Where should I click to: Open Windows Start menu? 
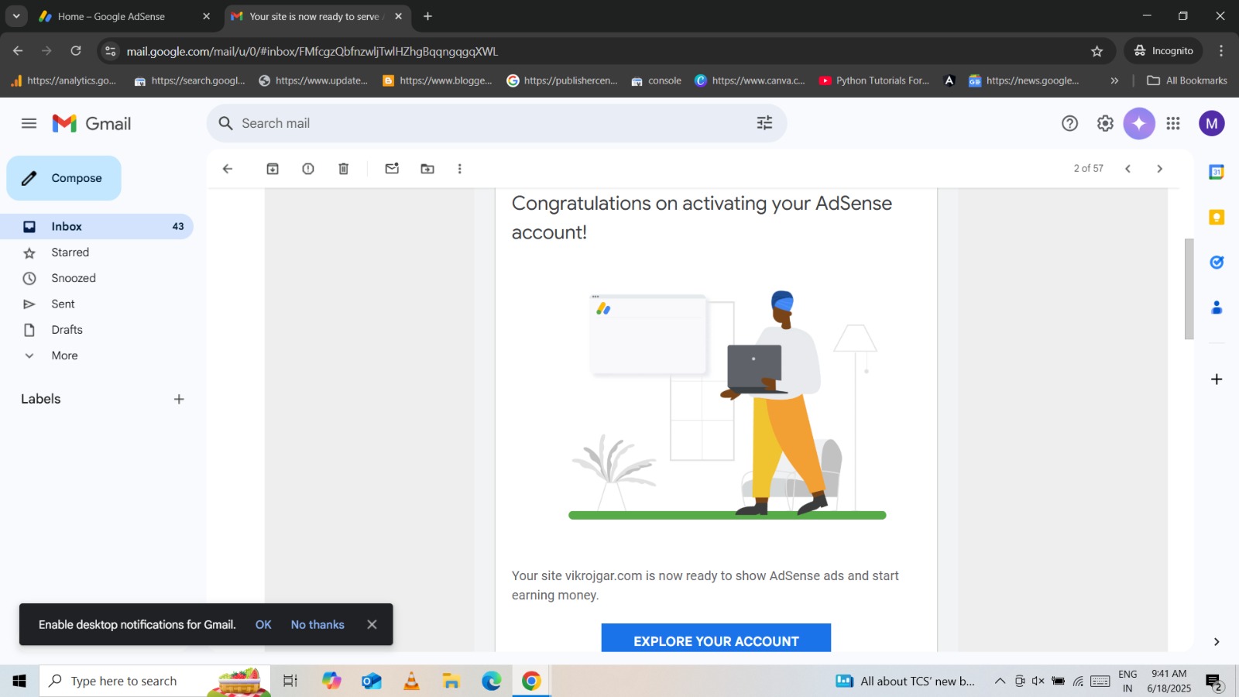(19, 681)
